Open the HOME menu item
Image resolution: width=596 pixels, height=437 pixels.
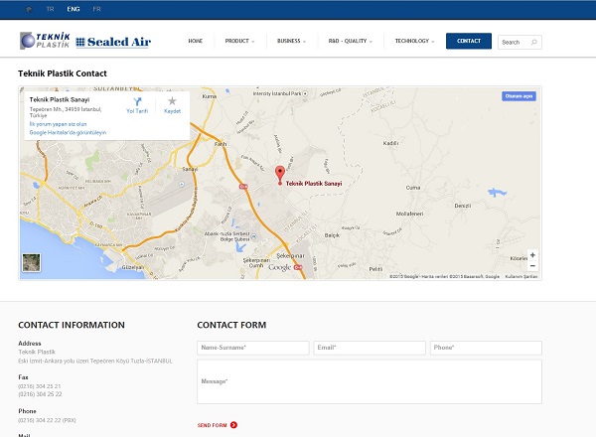tap(196, 41)
